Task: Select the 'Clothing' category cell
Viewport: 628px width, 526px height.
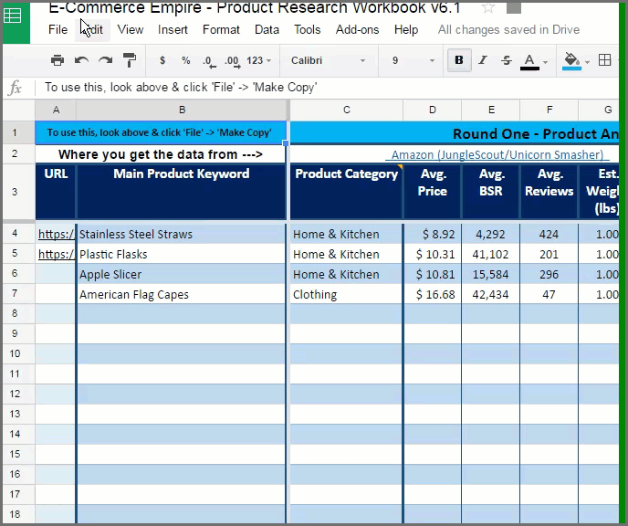Action: (x=346, y=294)
